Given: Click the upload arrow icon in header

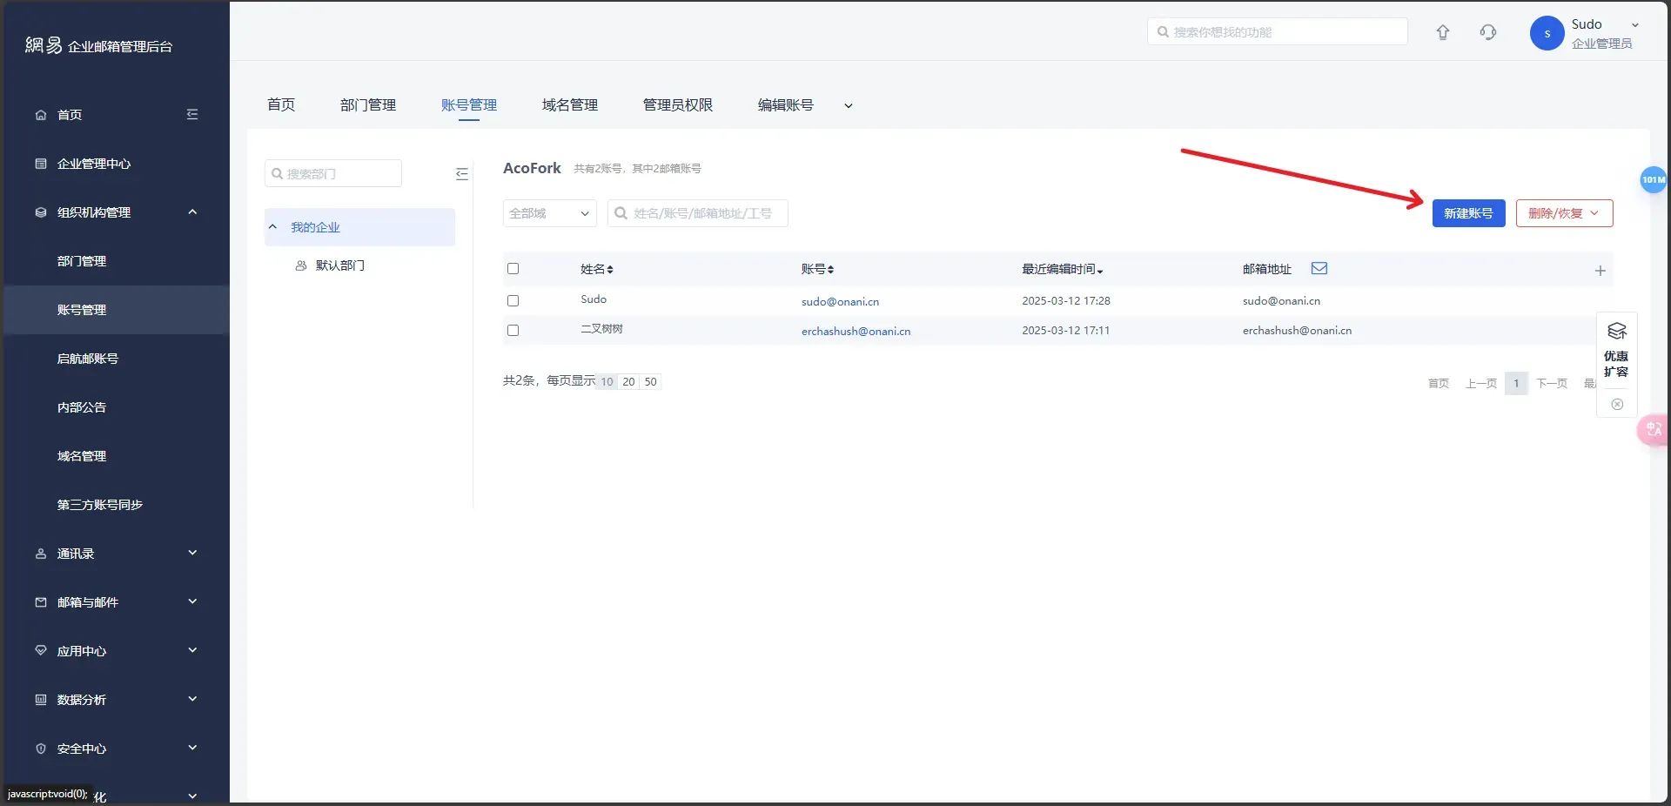Looking at the screenshot, I should pyautogui.click(x=1442, y=32).
